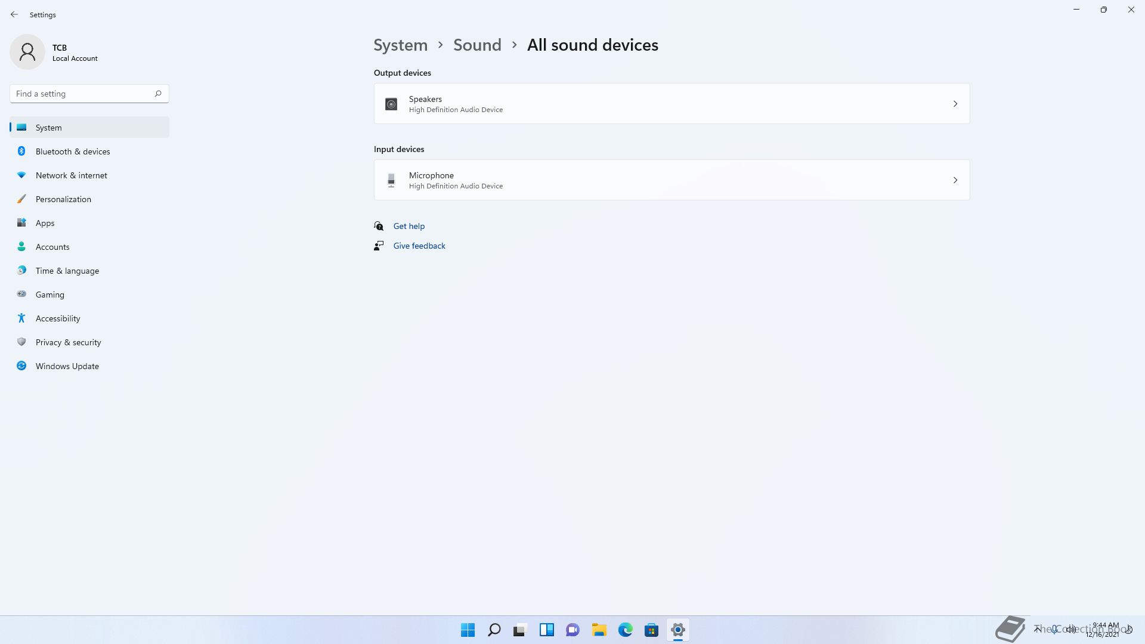Image resolution: width=1145 pixels, height=644 pixels.
Task: Click the search magnifier in Find a setting
Action: (x=158, y=94)
